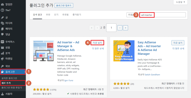Click the Ad Inserter plugin thumbnail

pos(43,51)
